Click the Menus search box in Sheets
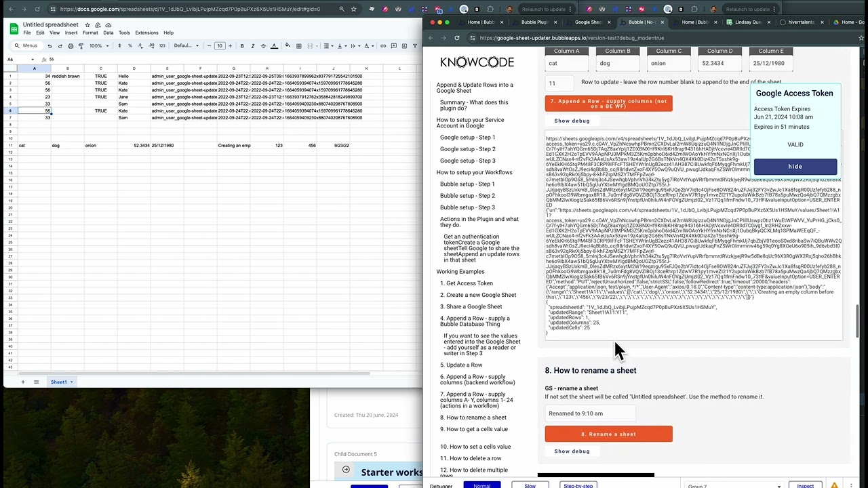The image size is (868, 488). click(x=28, y=46)
